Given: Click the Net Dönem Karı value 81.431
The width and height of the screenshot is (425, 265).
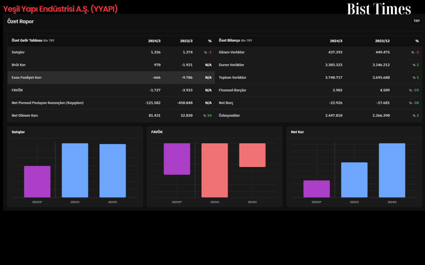Looking at the screenshot, I should pyautogui.click(x=155, y=116).
